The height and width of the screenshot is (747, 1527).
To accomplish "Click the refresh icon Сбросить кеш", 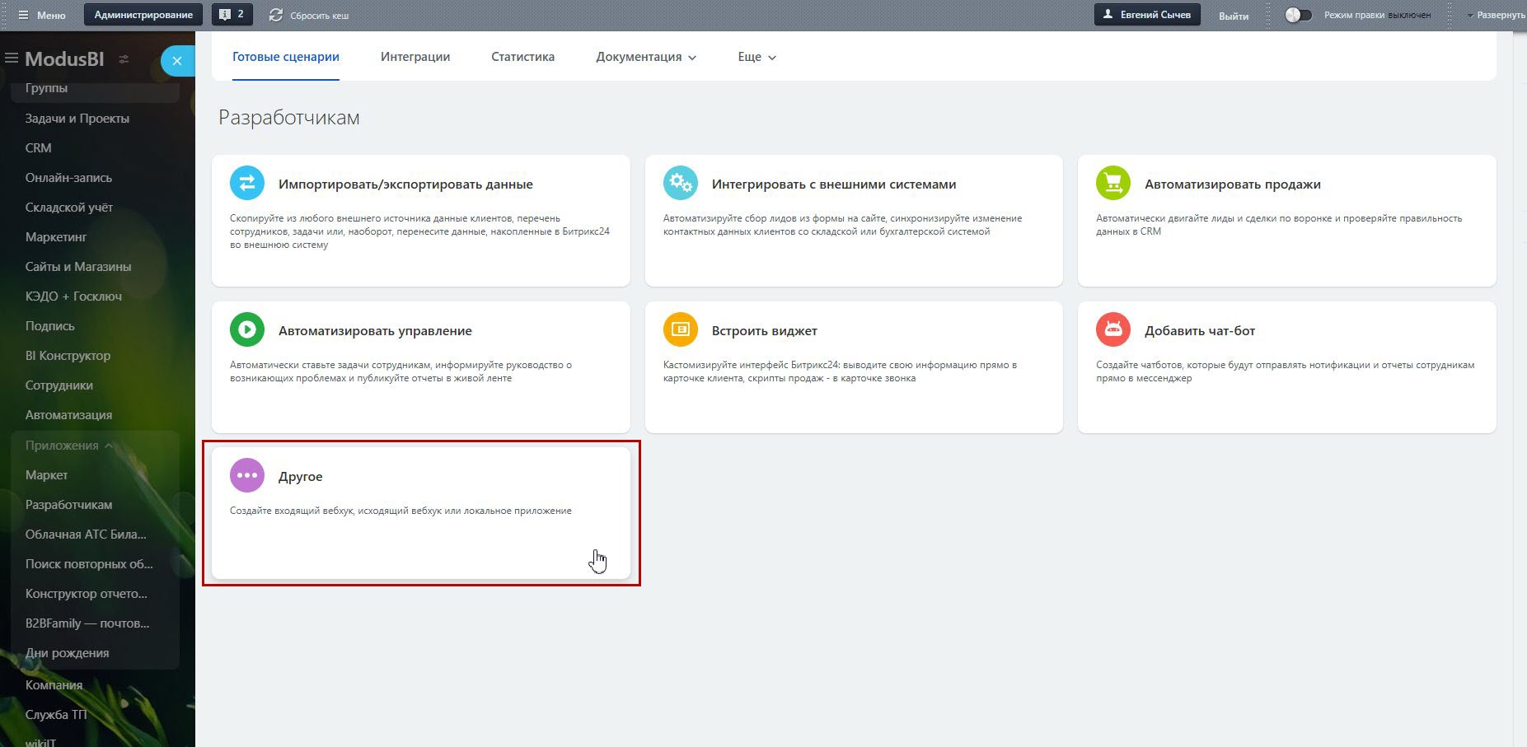I will point(275,15).
